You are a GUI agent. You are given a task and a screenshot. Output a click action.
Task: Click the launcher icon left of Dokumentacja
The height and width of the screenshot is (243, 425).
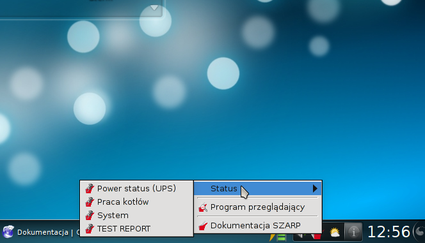(8, 232)
